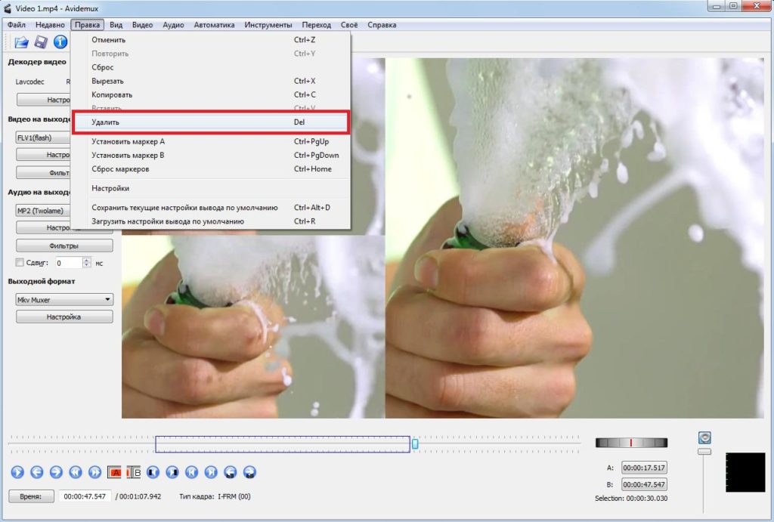774x522 pixels.
Task: Choose Копировать from the Правка menu
Action: [211, 94]
